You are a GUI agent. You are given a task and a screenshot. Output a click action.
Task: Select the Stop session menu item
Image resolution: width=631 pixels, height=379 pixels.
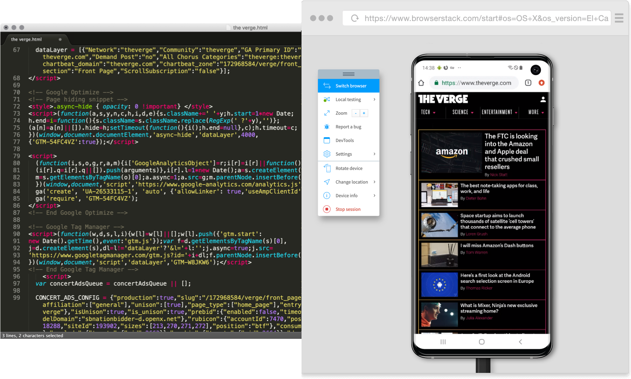(x=348, y=209)
